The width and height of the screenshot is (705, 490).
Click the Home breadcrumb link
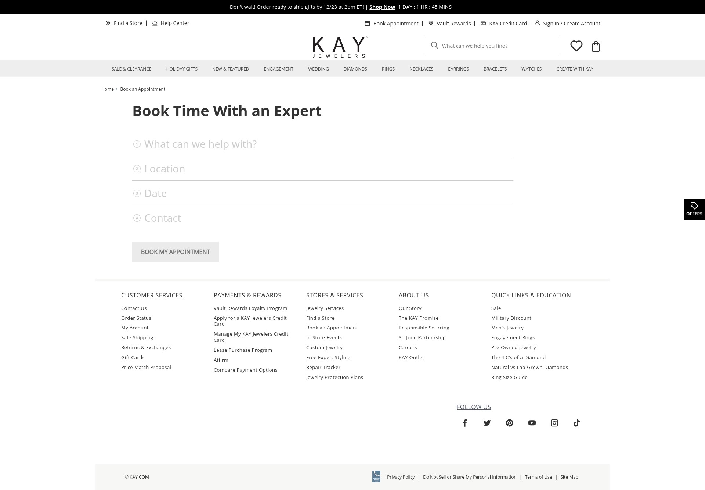click(x=108, y=89)
